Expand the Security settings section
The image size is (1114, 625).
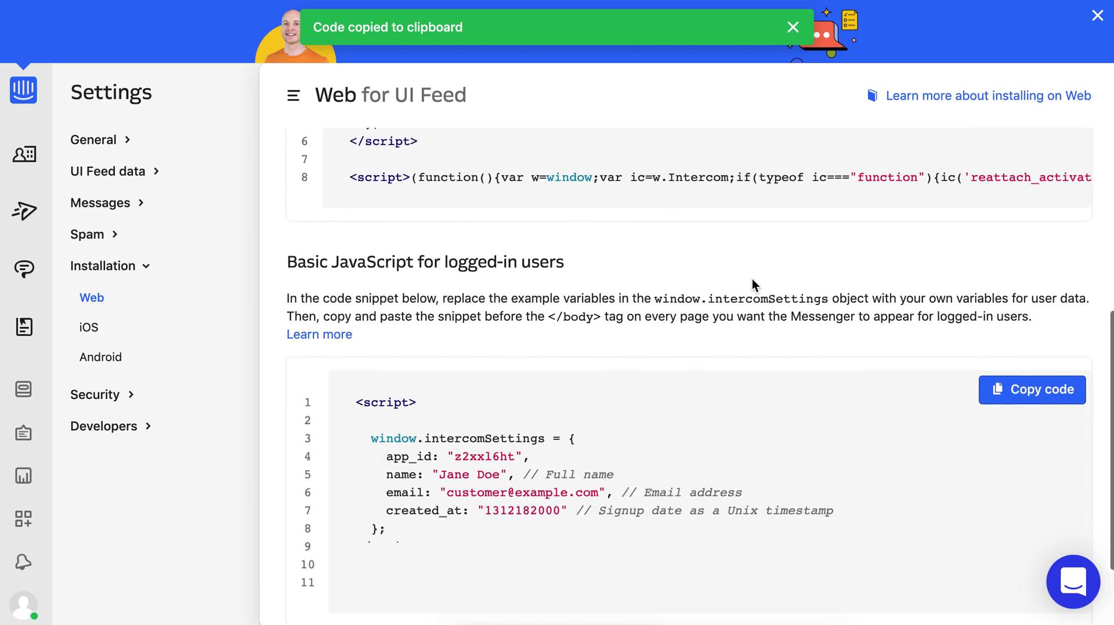[102, 395]
